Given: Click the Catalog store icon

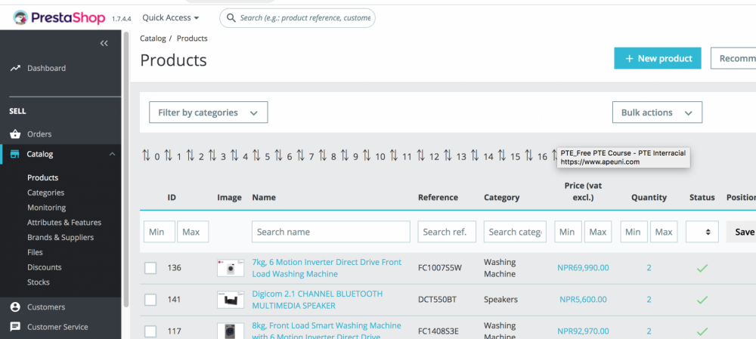Looking at the screenshot, I should pyautogui.click(x=15, y=154).
